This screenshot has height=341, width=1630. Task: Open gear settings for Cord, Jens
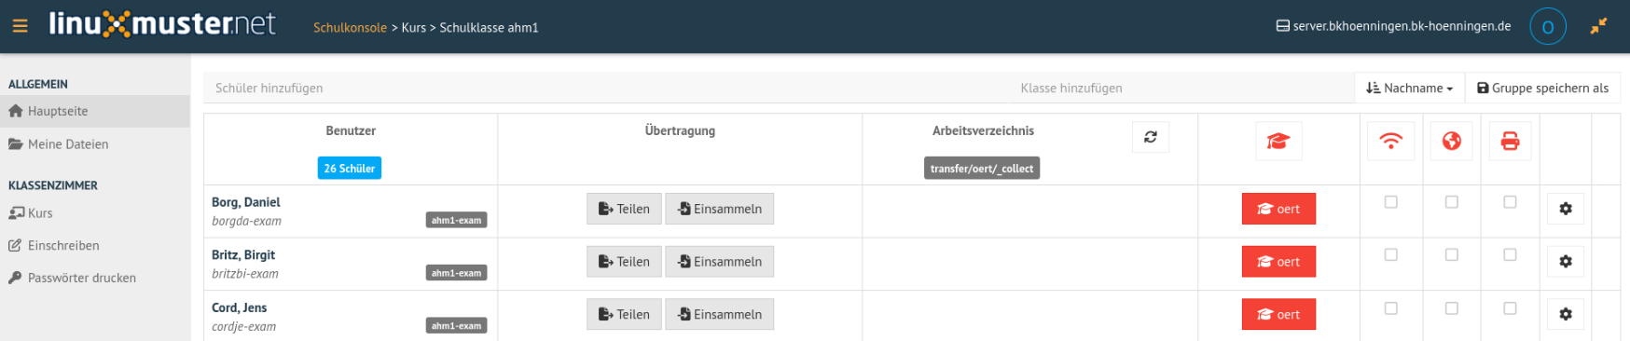click(1566, 314)
